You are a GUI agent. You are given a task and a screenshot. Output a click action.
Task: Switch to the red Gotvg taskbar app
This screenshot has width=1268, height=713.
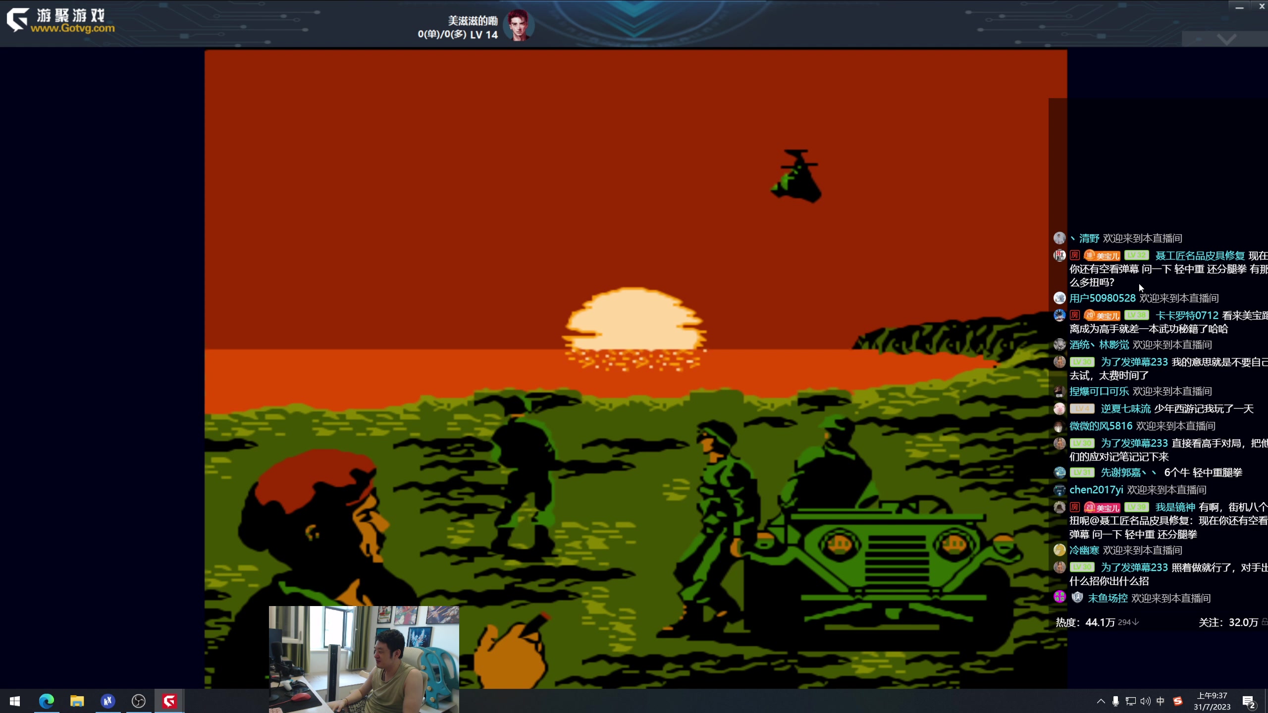coord(169,701)
